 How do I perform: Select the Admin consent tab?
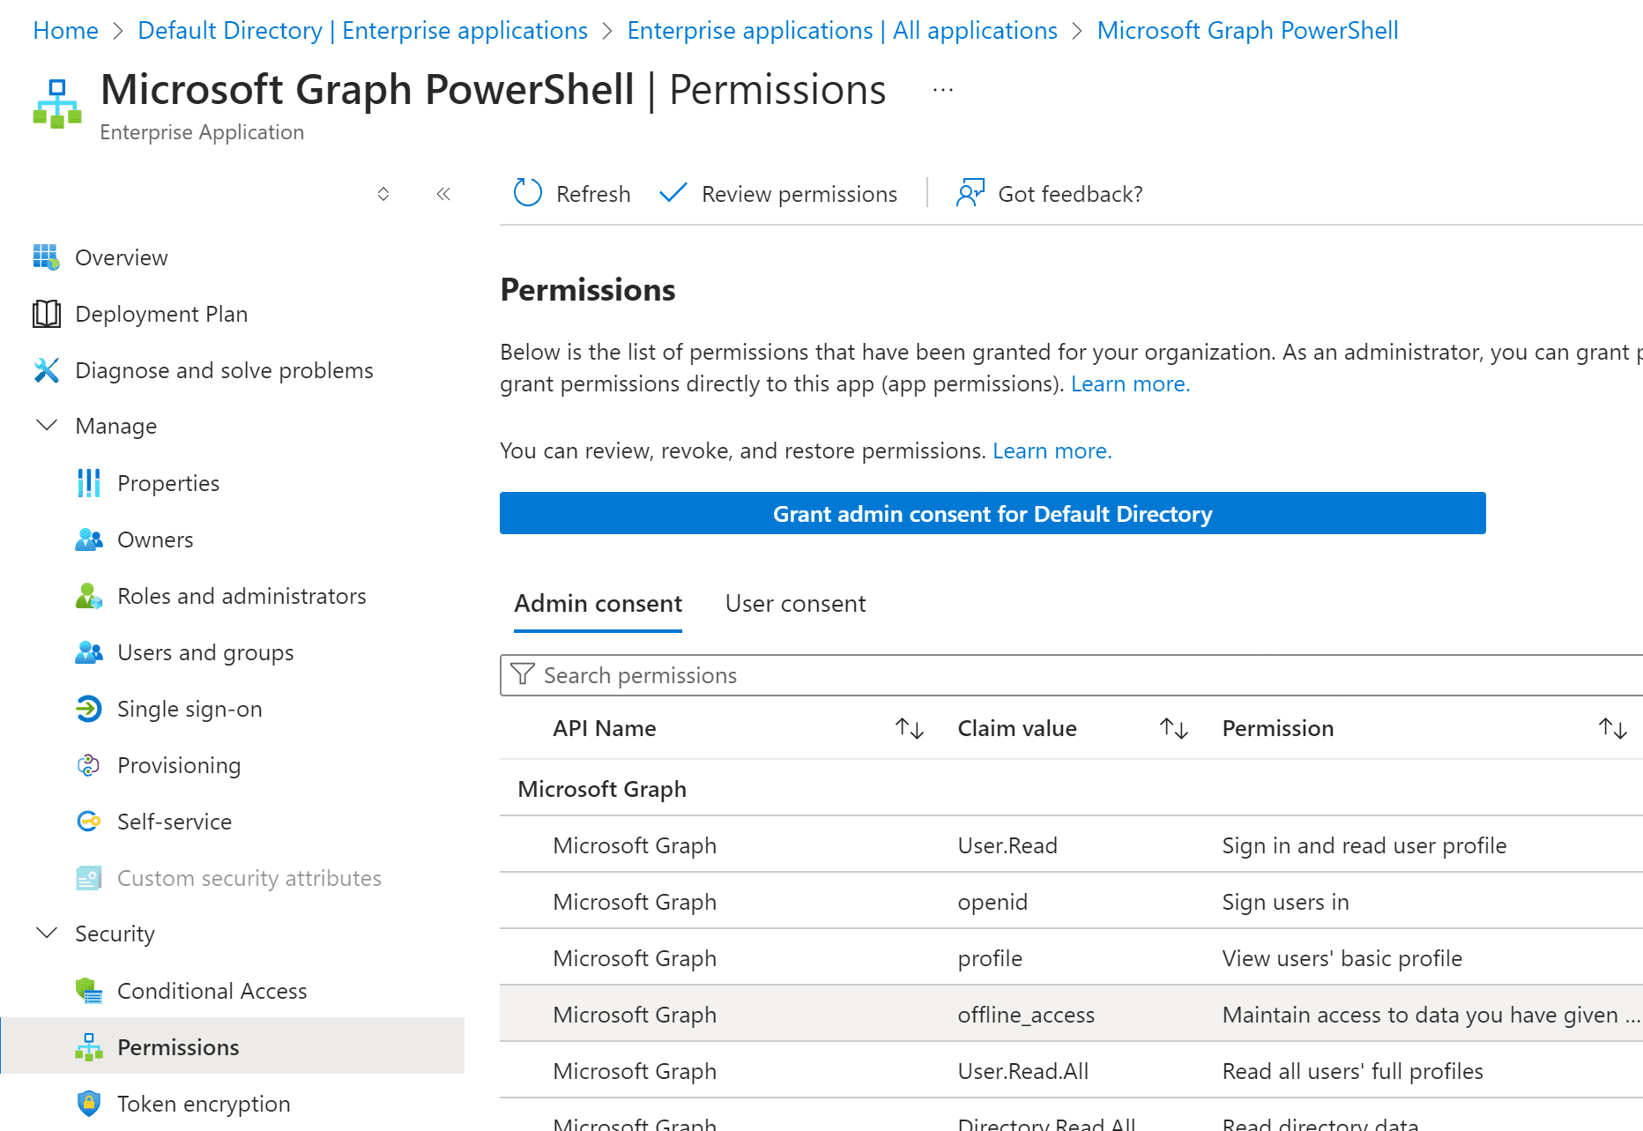tap(598, 604)
